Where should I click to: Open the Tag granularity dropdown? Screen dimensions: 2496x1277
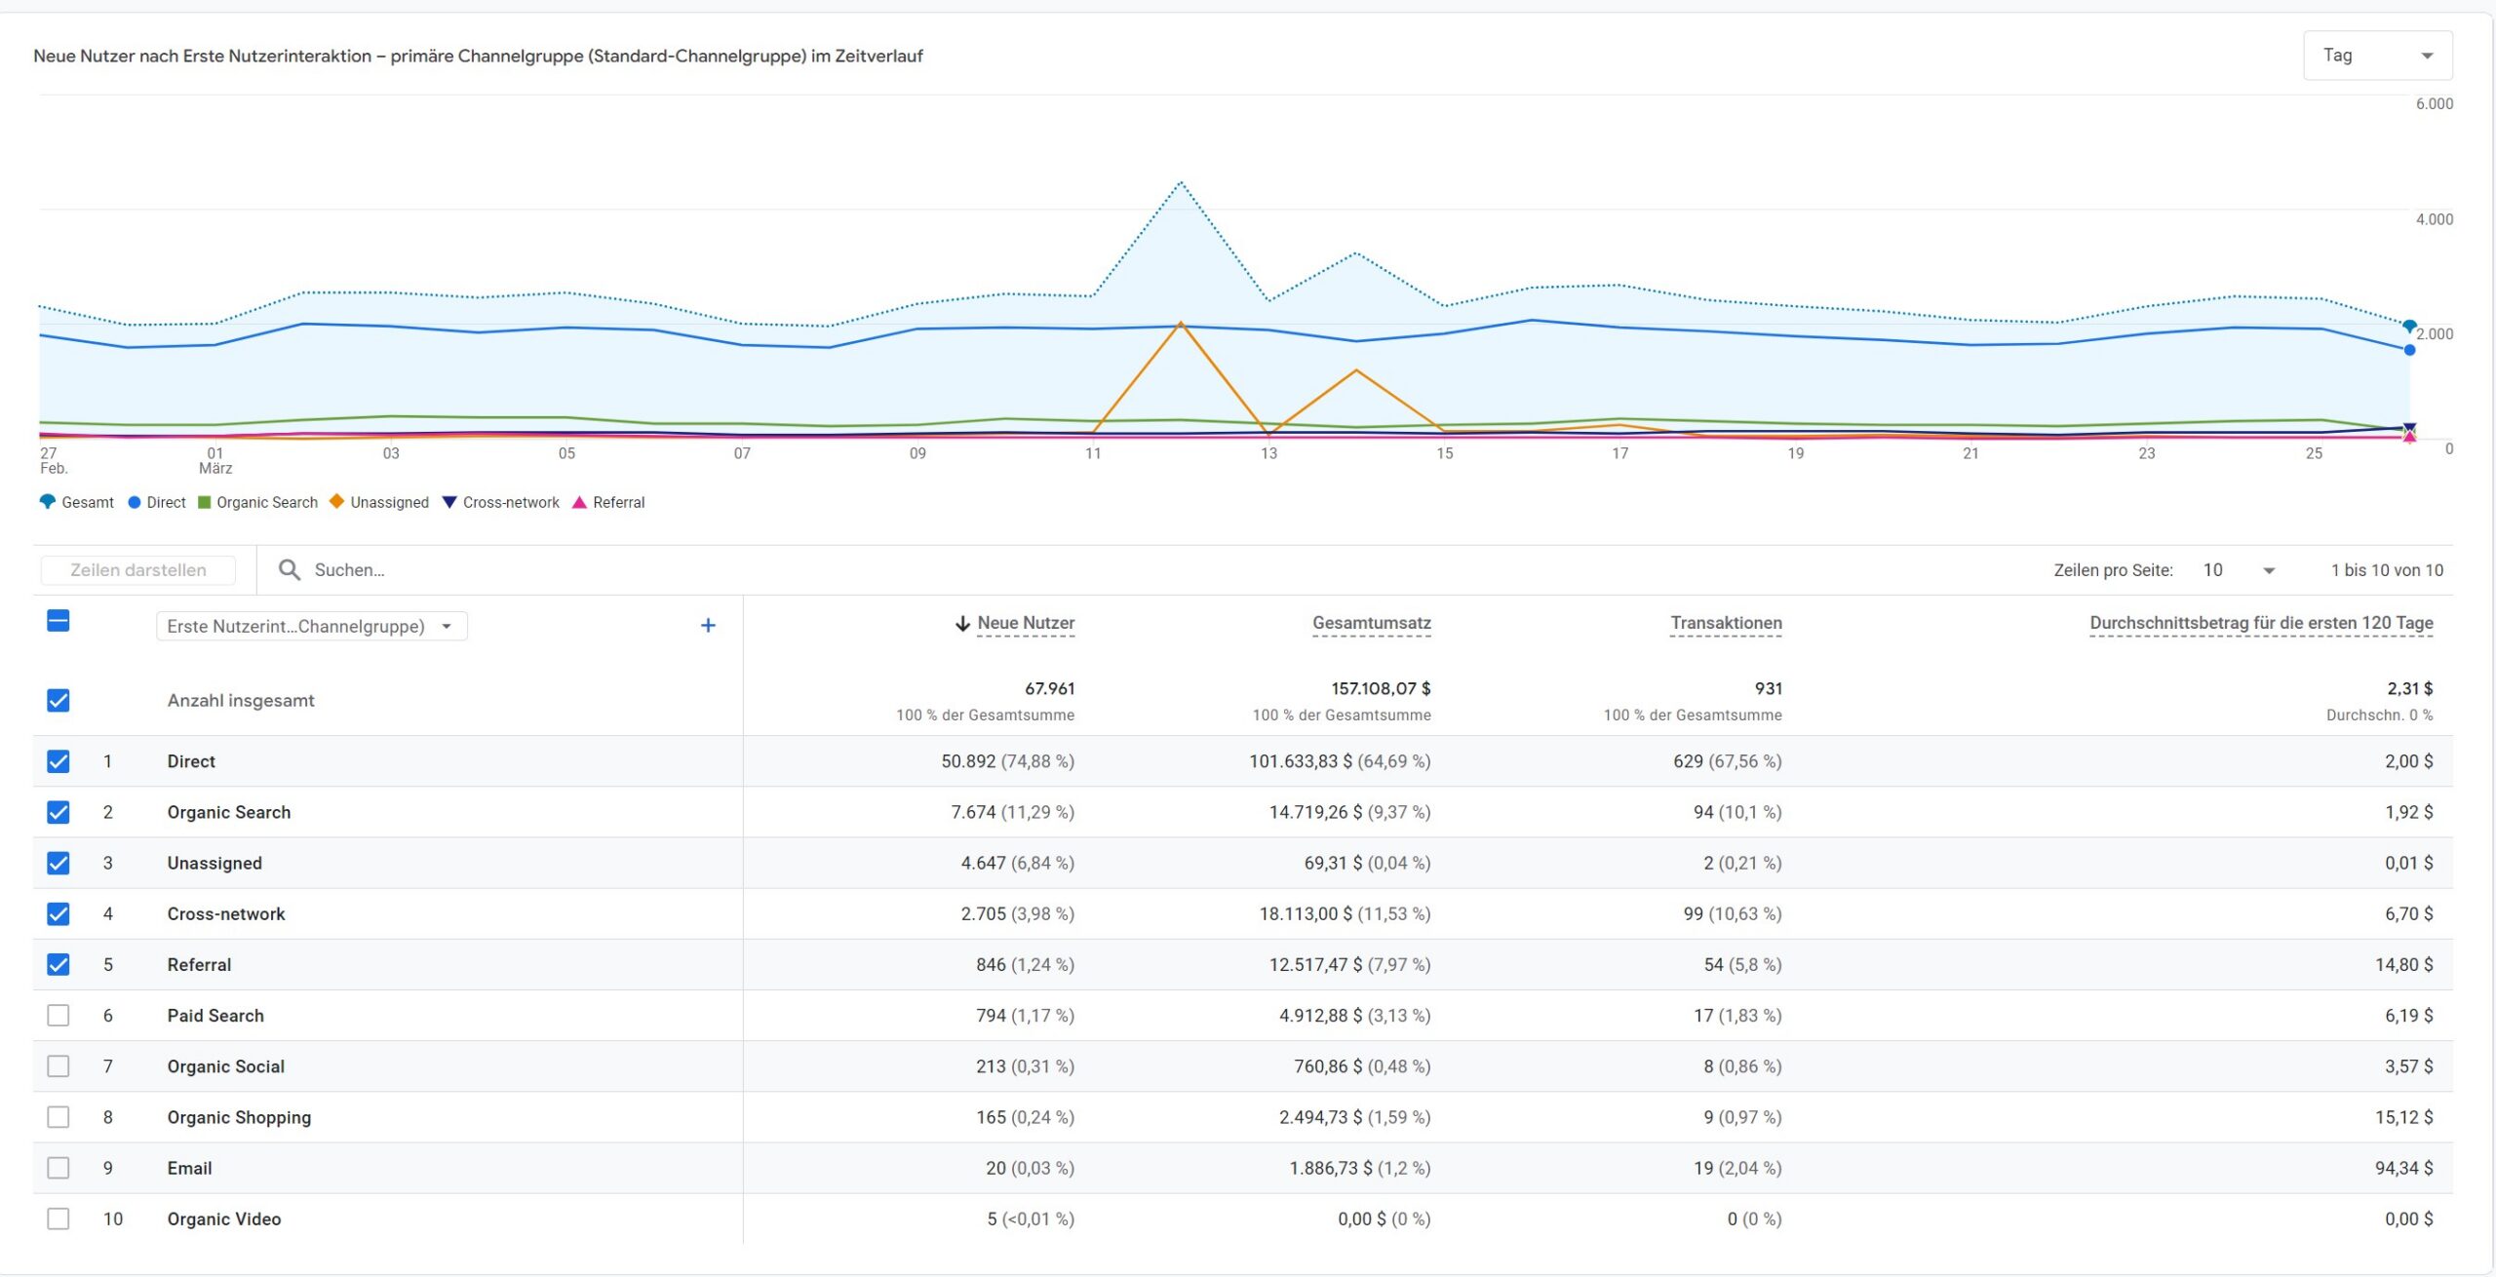tap(2377, 56)
